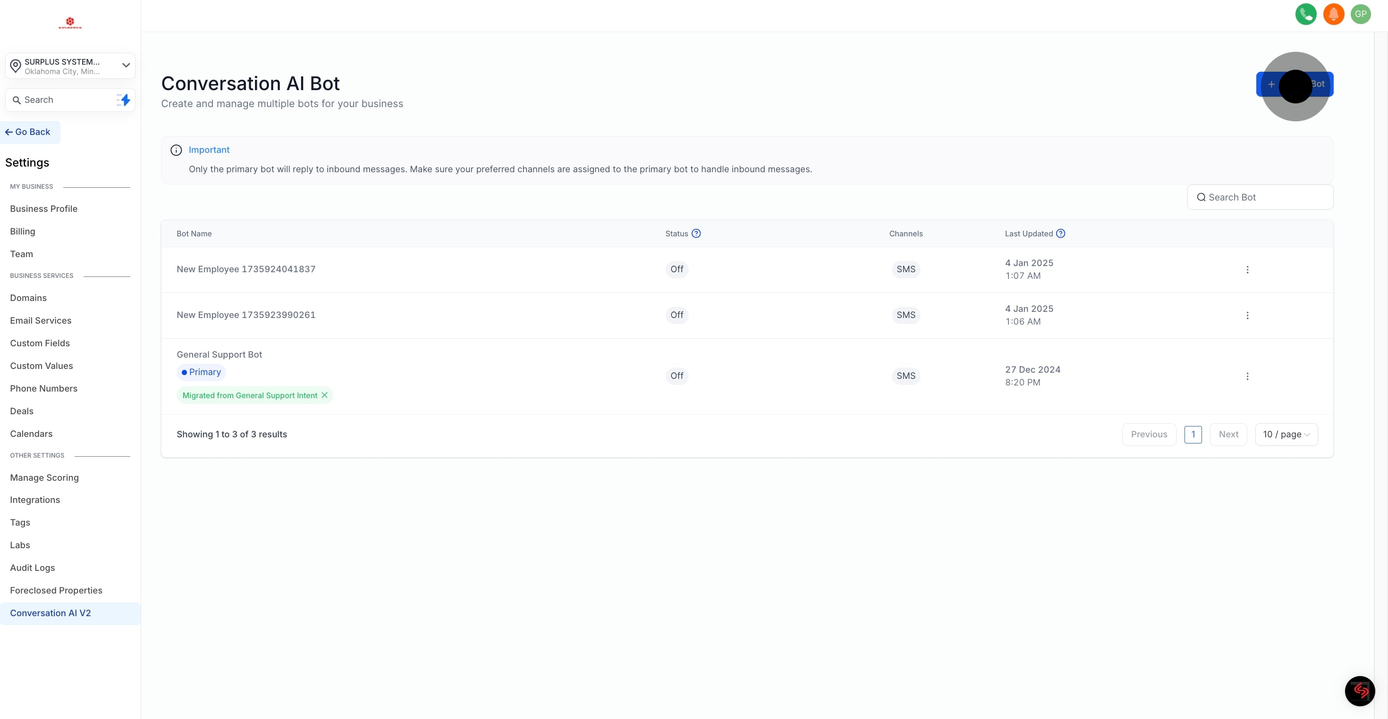The image size is (1388, 719).
Task: Dismiss the Migrated from General Support Intent tag
Action: point(324,395)
